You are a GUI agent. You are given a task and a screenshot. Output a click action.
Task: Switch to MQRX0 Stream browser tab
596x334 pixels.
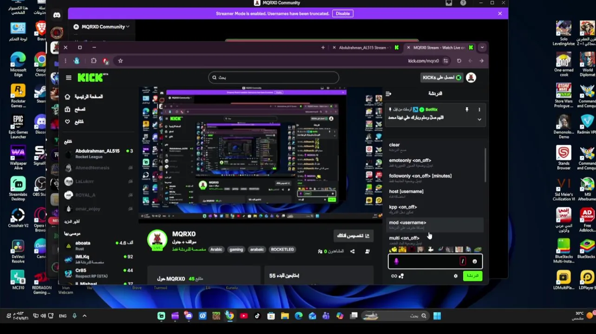tap(439, 48)
